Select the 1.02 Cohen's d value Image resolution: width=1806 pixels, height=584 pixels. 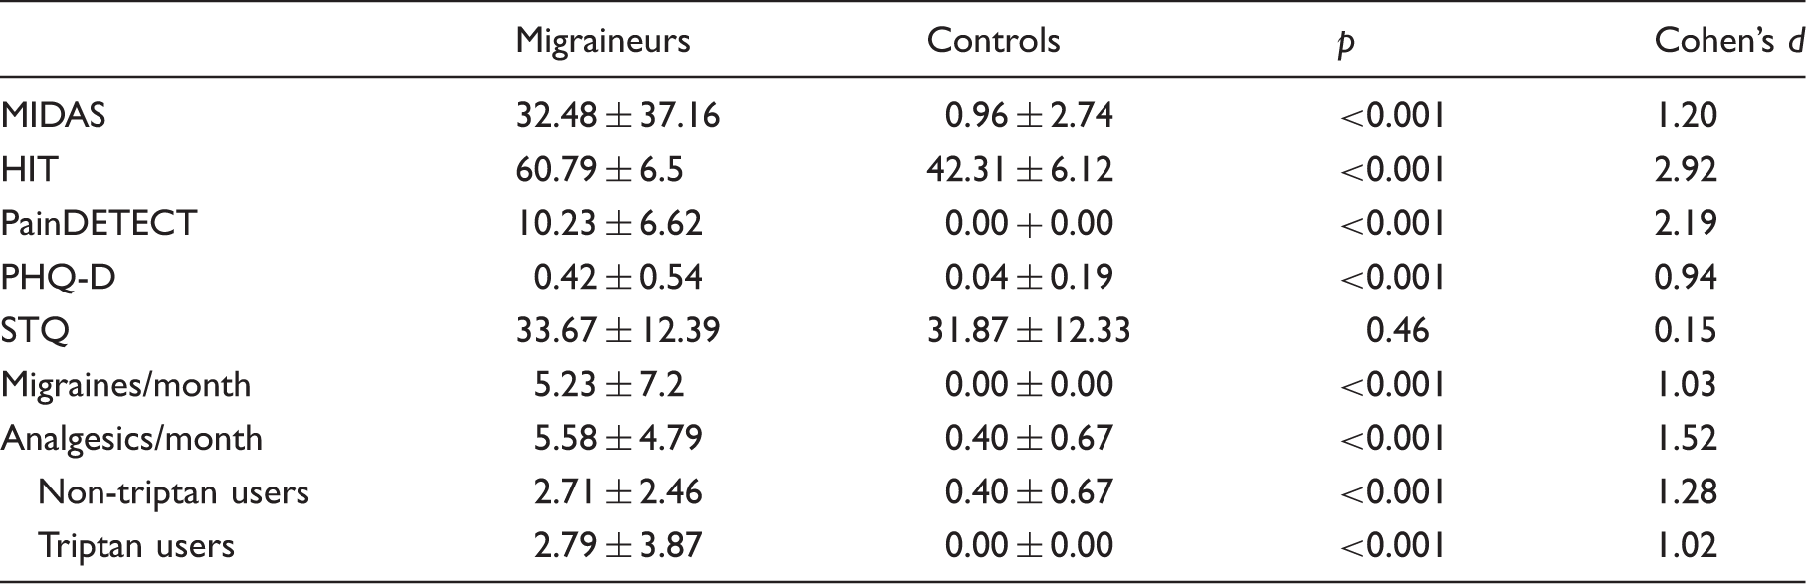1686,546
